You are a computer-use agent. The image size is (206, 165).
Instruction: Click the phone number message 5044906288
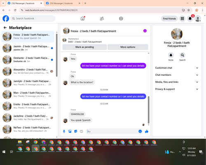77,114
